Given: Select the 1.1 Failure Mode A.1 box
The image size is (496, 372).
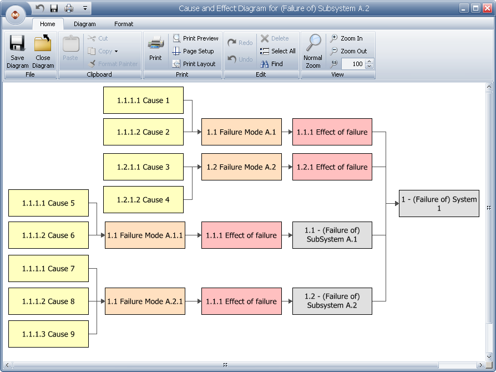Looking at the screenshot, I should click(241, 132).
